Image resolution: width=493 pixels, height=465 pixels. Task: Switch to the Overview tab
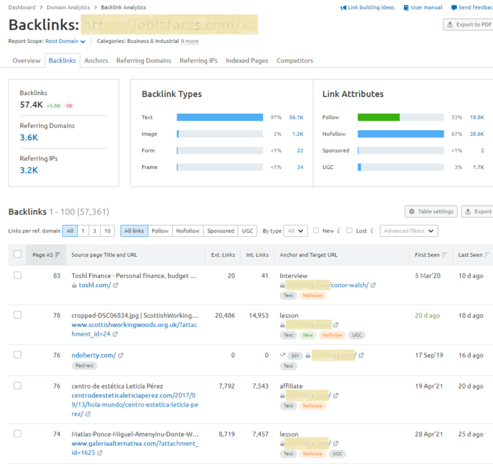[26, 60]
